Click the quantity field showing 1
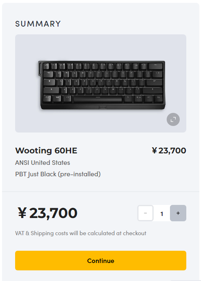This screenshot has height=281, width=201. tap(162, 213)
